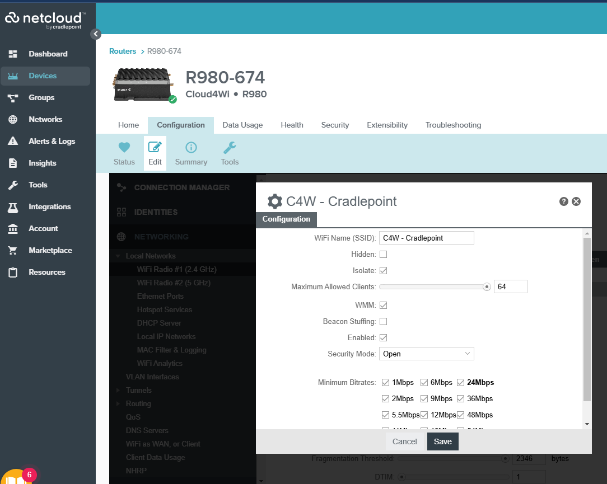Image resolution: width=607 pixels, height=484 pixels.
Task: Click the Maximum Allowed Clients slider handle
Action: pos(487,286)
